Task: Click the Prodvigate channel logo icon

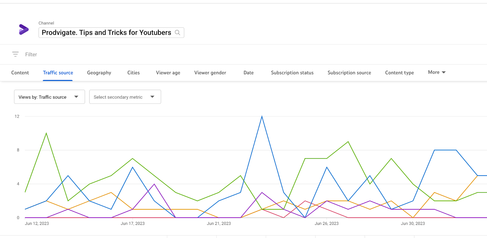Action: click(x=24, y=30)
